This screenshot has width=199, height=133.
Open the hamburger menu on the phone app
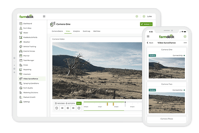pos(148,36)
